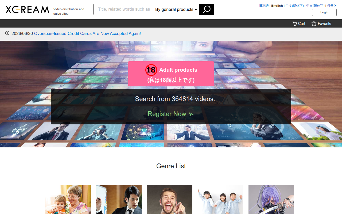Select the English language option

[277, 6]
